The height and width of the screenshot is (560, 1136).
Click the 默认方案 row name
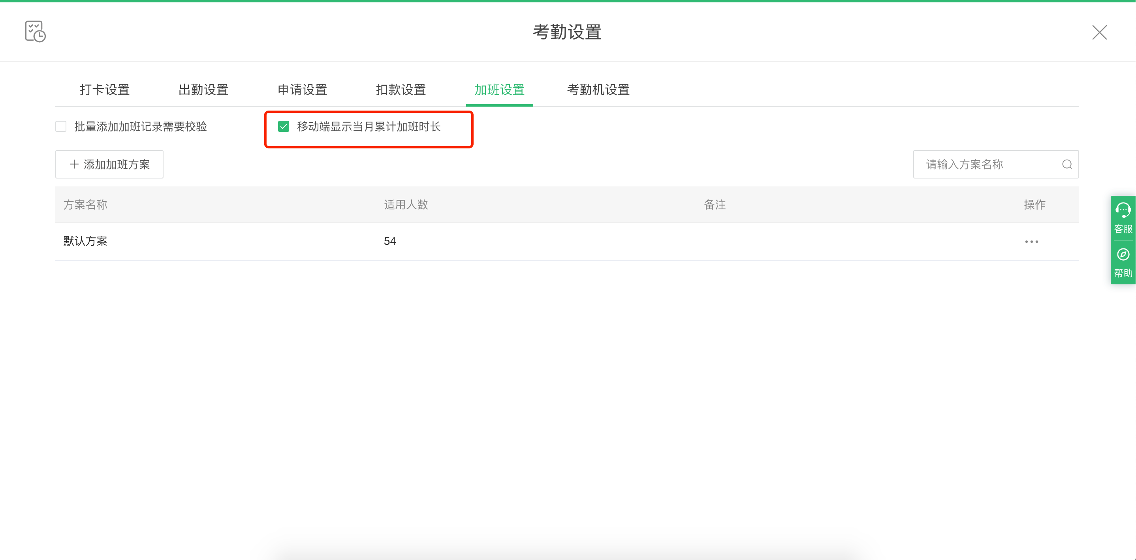[85, 241]
